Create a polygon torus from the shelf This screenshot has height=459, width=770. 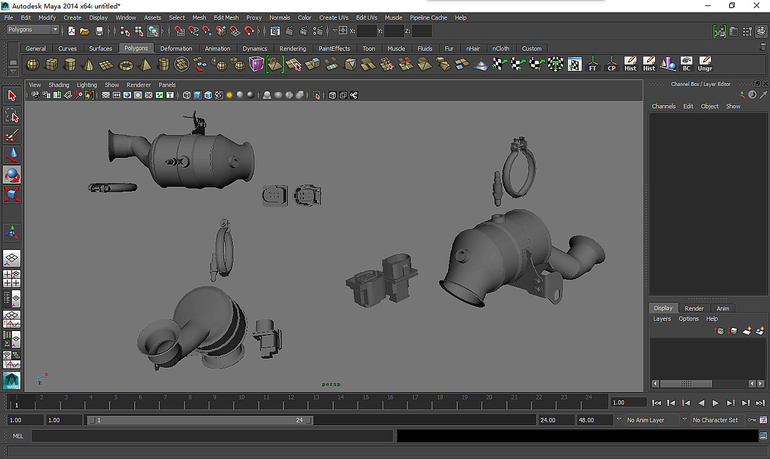point(126,64)
